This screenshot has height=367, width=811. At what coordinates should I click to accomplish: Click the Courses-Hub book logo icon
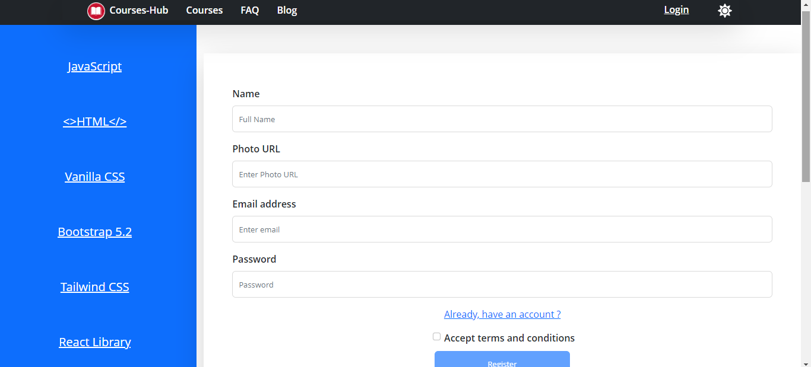click(x=96, y=11)
